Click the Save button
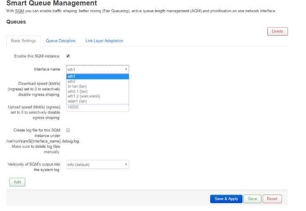The image size is (306, 211). [x=252, y=199]
